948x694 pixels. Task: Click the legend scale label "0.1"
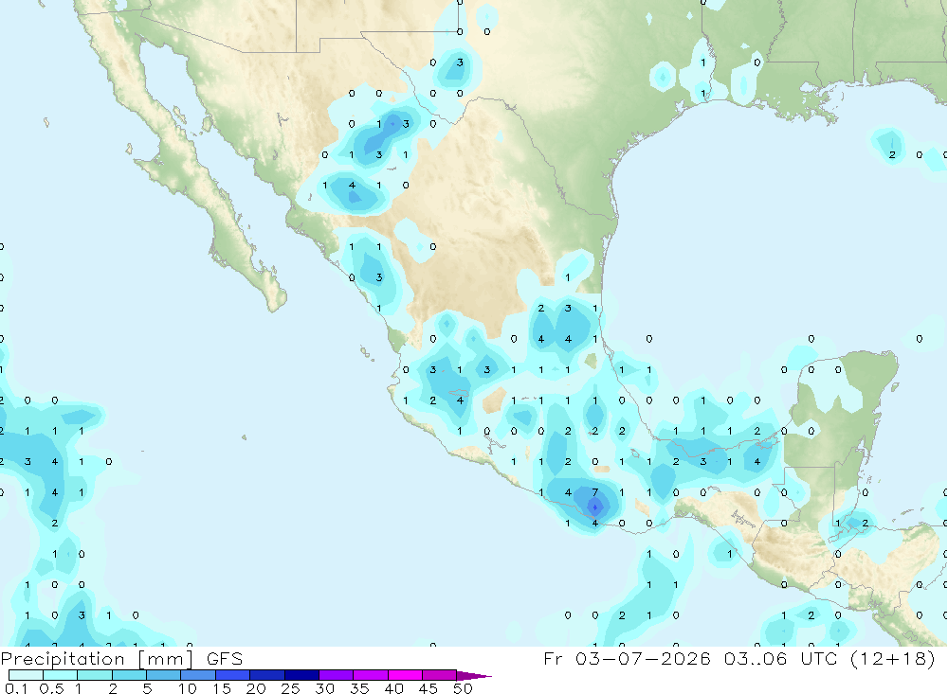click(x=16, y=688)
